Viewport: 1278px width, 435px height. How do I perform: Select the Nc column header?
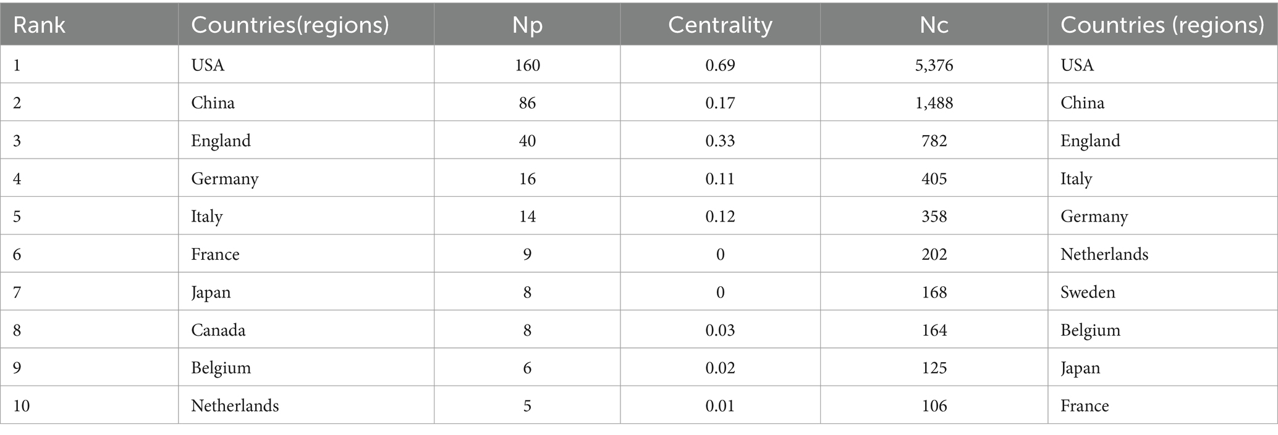pos(934,25)
